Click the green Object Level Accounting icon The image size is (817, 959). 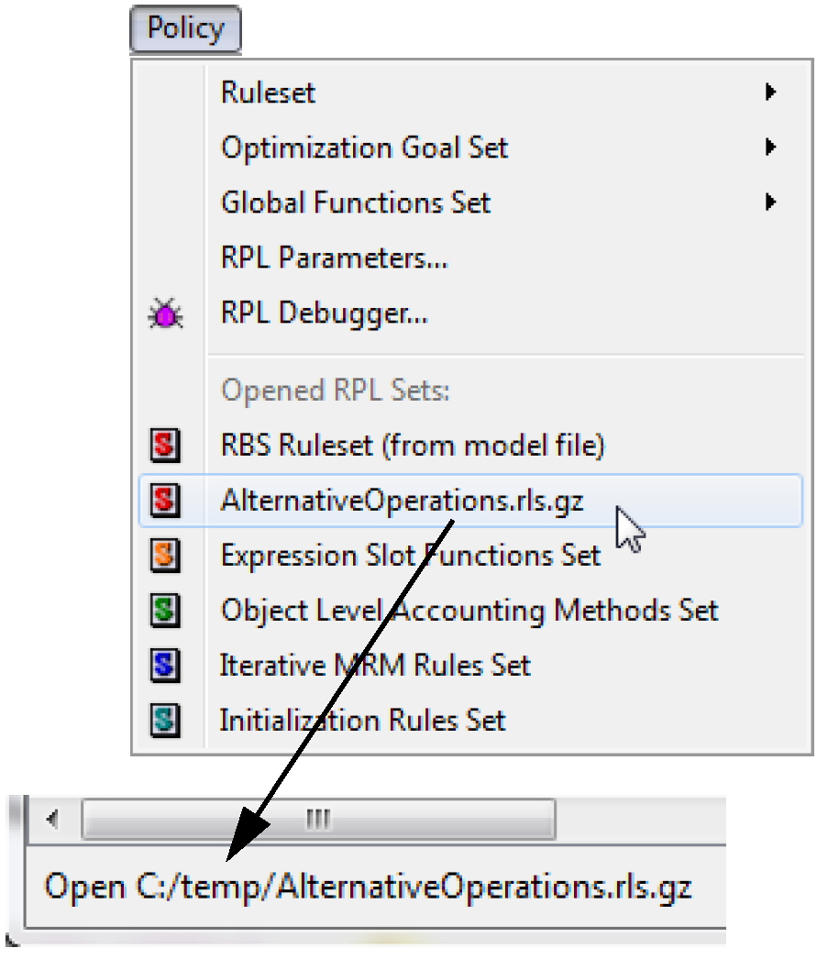pyautogui.click(x=164, y=611)
